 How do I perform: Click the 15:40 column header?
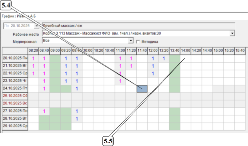240,51
